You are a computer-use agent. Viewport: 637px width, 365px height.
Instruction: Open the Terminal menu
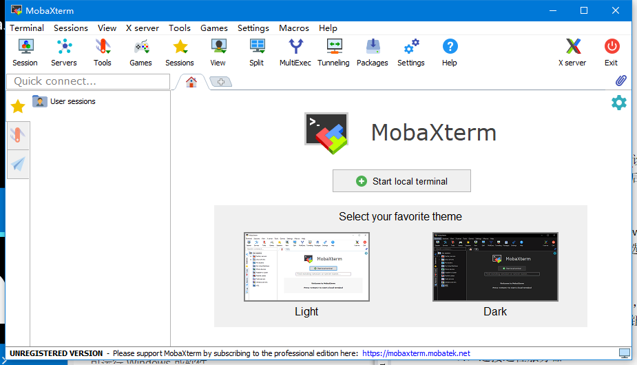(x=27, y=28)
